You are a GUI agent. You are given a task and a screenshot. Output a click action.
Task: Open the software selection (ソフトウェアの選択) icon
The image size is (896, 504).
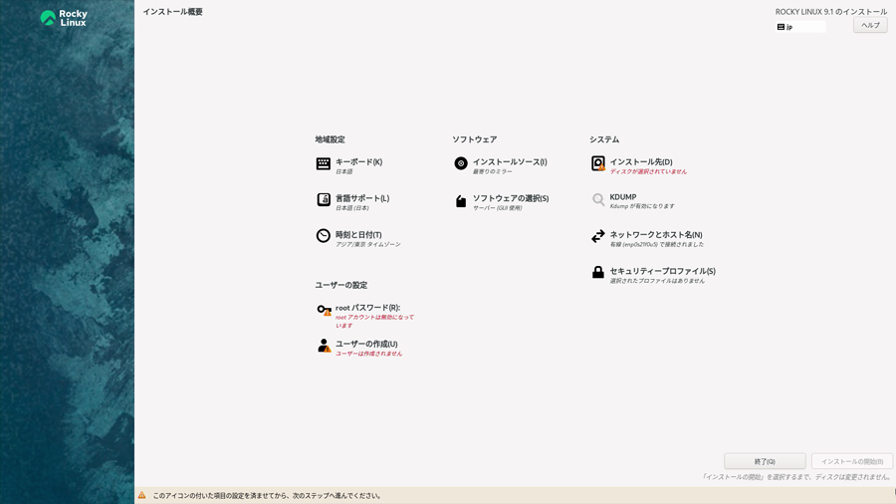pyautogui.click(x=461, y=201)
